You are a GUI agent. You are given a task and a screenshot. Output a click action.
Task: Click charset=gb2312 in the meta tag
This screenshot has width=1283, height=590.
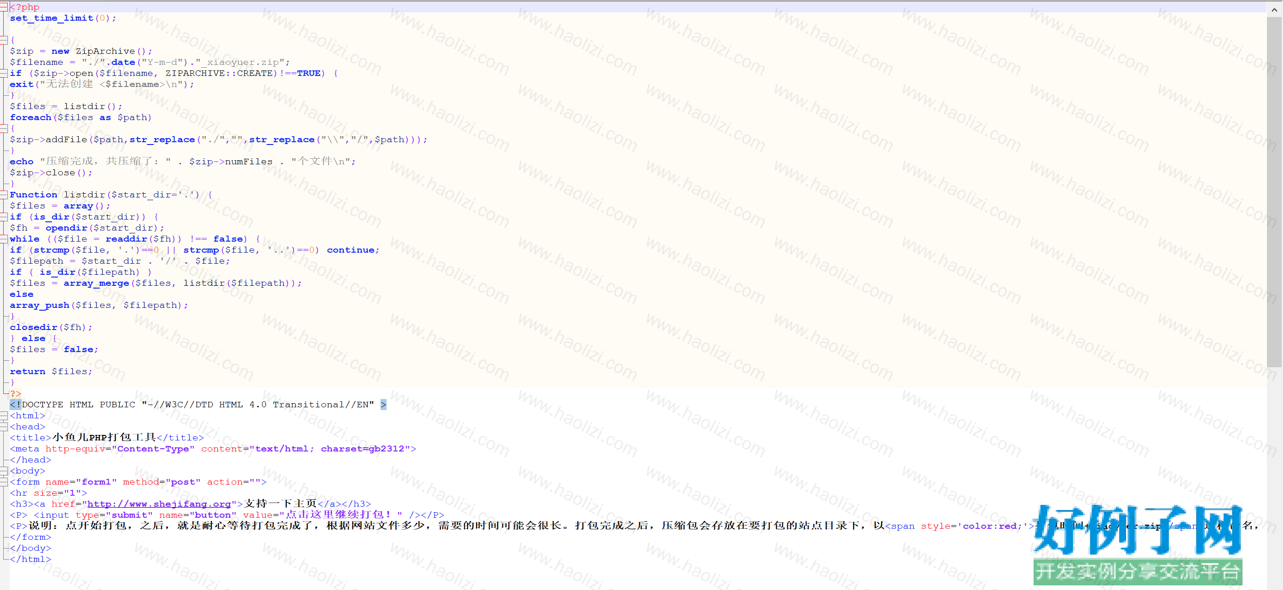click(x=362, y=449)
